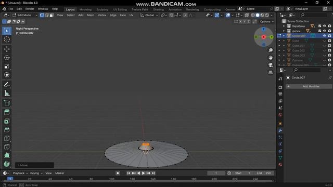The image size is (333, 187).
Task: Switch to the Sculpting workspace tab
Action: point(102,9)
